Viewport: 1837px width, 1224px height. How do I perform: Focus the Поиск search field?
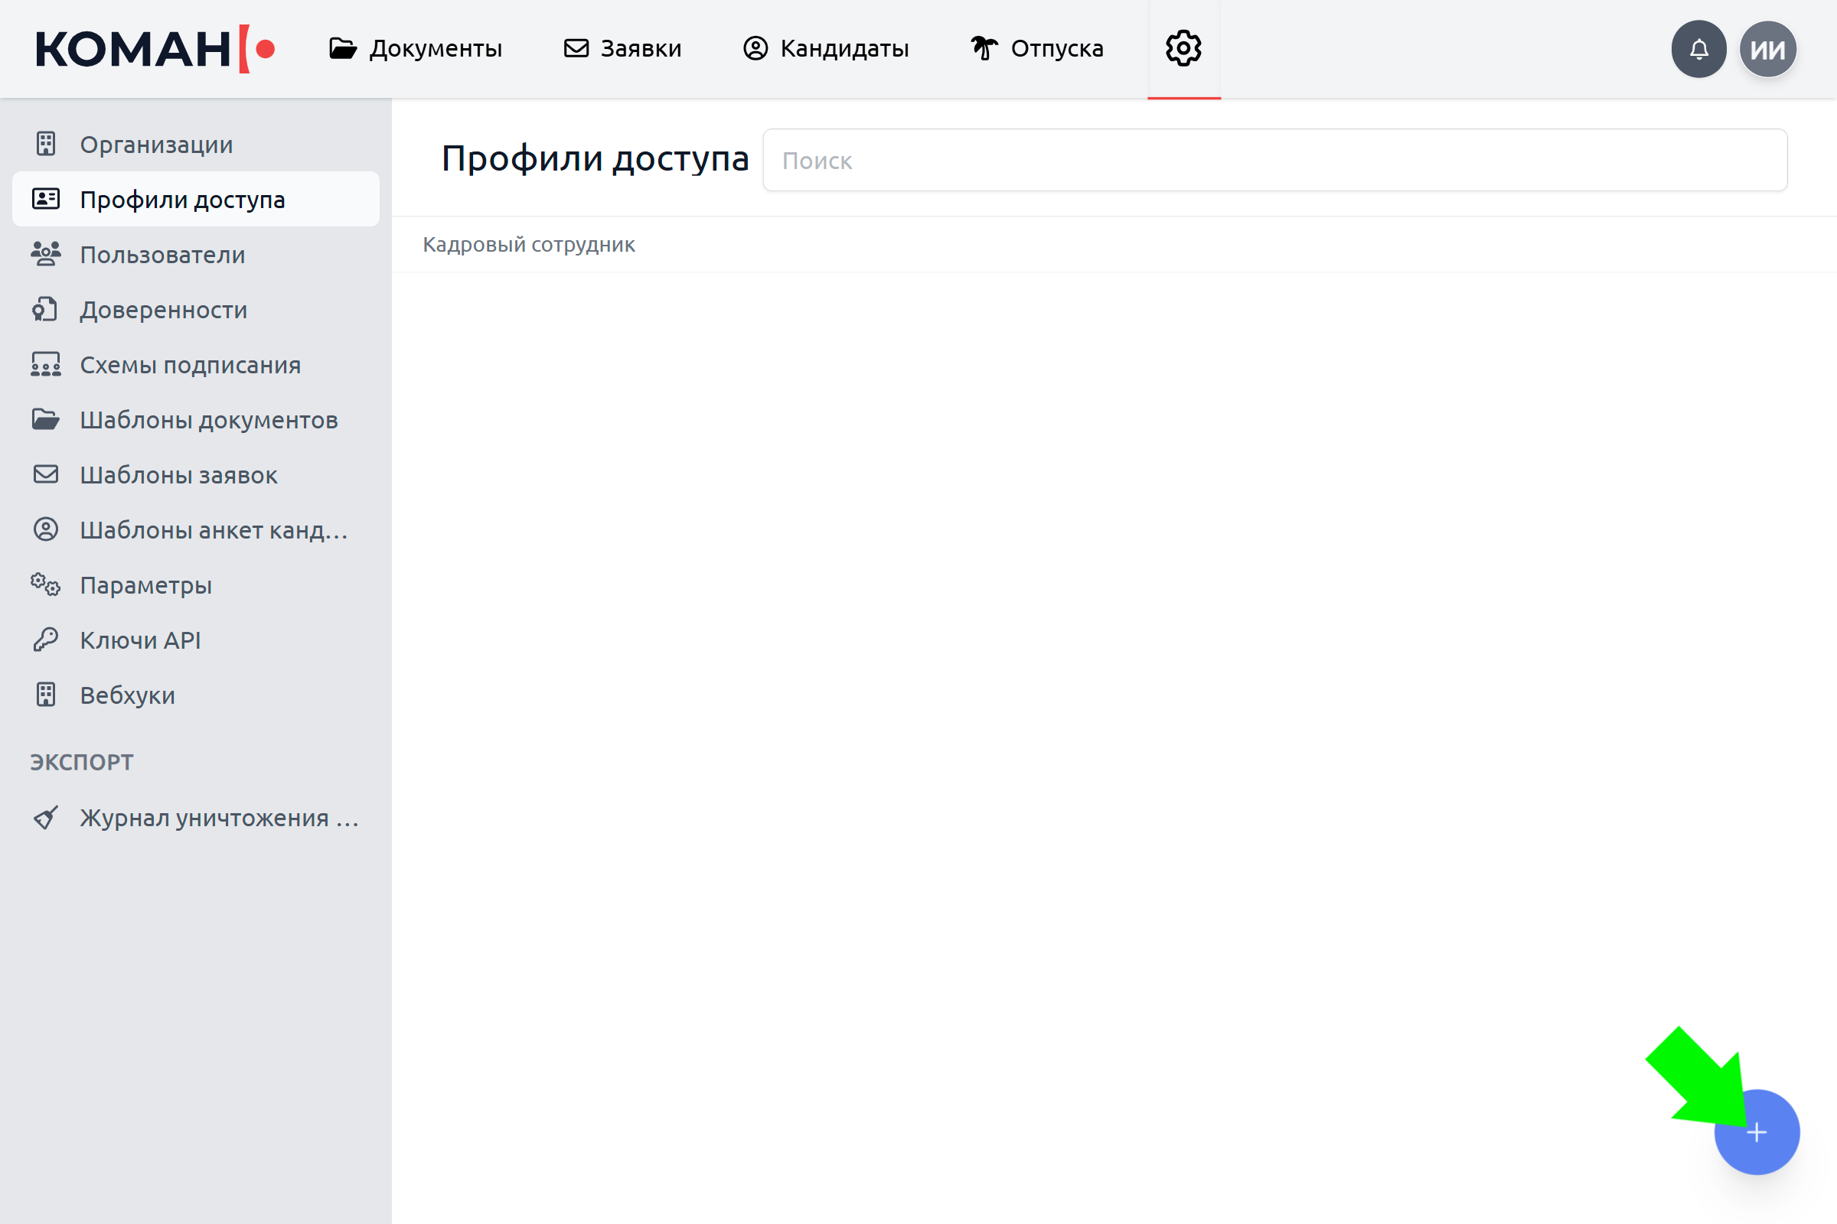(1274, 160)
